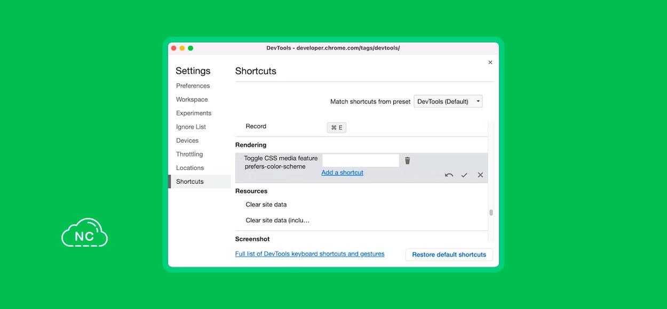Click 'Toggle CSS media feature prefers-color-scheme' label
This screenshot has height=309, width=667.
click(x=281, y=162)
